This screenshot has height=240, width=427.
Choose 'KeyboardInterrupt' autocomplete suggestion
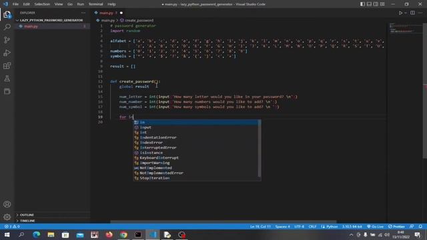(x=195, y=158)
